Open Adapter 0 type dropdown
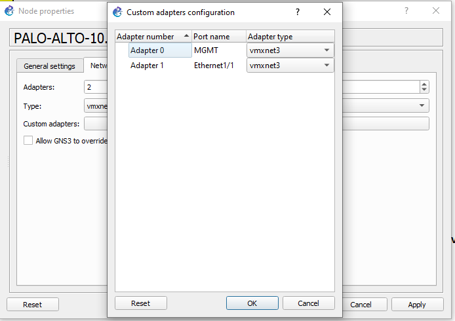 pyautogui.click(x=326, y=50)
